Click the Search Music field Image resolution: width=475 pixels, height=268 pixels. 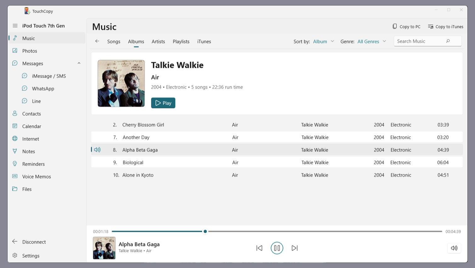[x=428, y=41]
